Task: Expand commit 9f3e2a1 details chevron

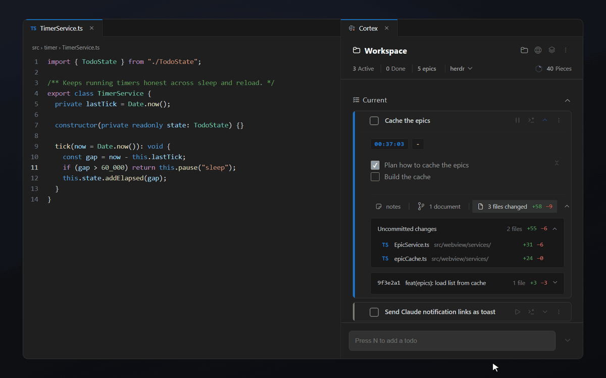Action: (555, 283)
